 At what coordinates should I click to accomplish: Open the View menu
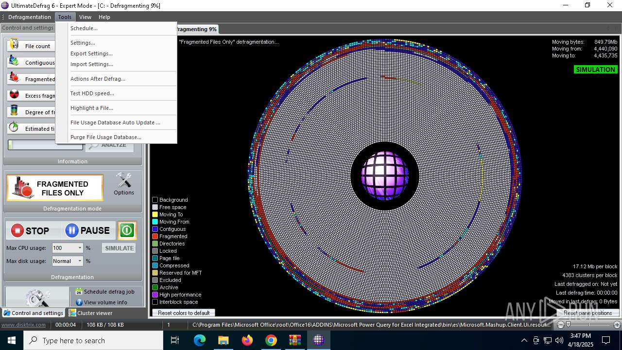click(85, 17)
